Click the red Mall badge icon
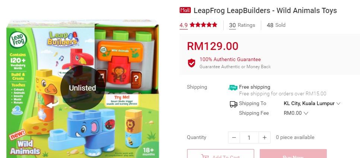 tap(185, 10)
